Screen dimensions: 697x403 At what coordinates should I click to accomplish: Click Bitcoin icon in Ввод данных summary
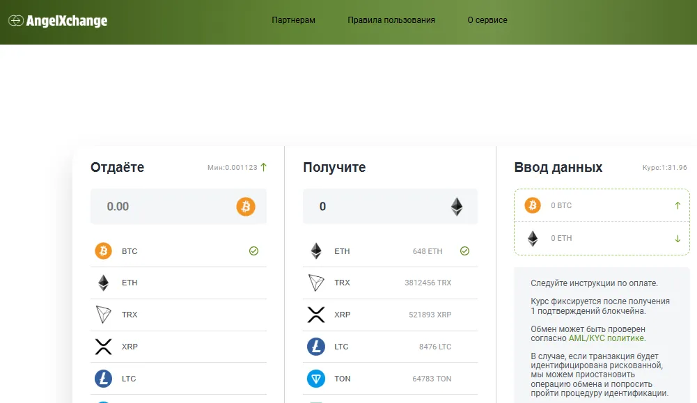click(x=533, y=205)
